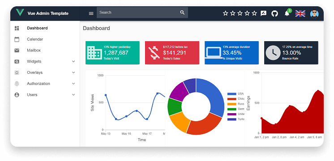Click '13% average duration' text
334x161 pixels.
tap(236, 47)
